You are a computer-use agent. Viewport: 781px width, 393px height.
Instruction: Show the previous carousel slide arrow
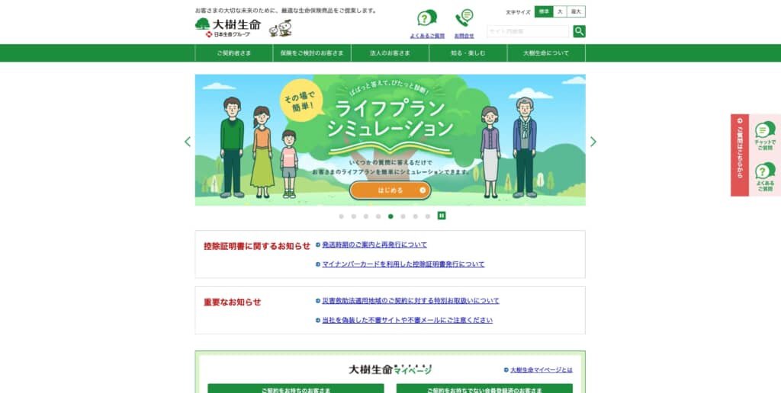coord(188,142)
